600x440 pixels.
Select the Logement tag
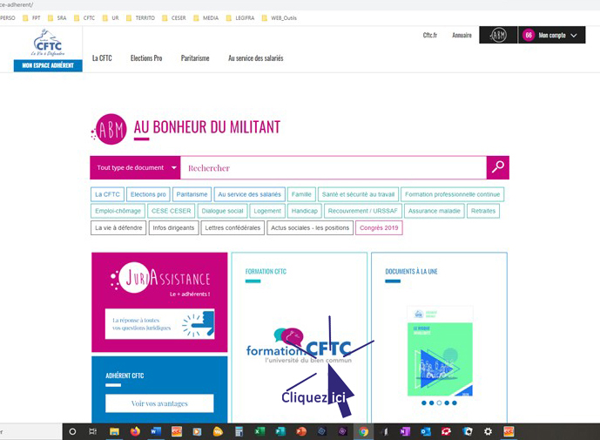[x=267, y=211]
